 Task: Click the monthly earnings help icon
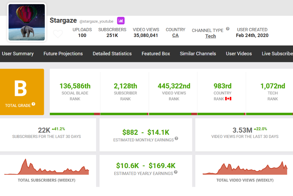click(x=176, y=138)
